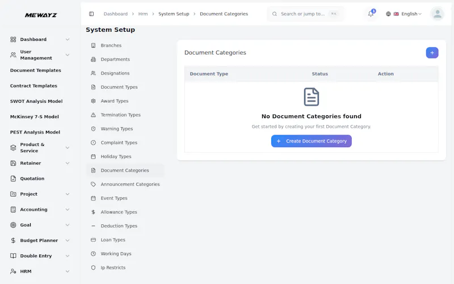Open SWOT Analysis Model in sidebar

tap(36, 102)
